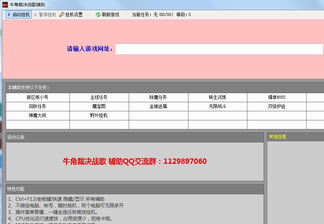Viewport: 324px width, 224px height.
Task: Select the 新区练小号 task
Action: coord(37,97)
